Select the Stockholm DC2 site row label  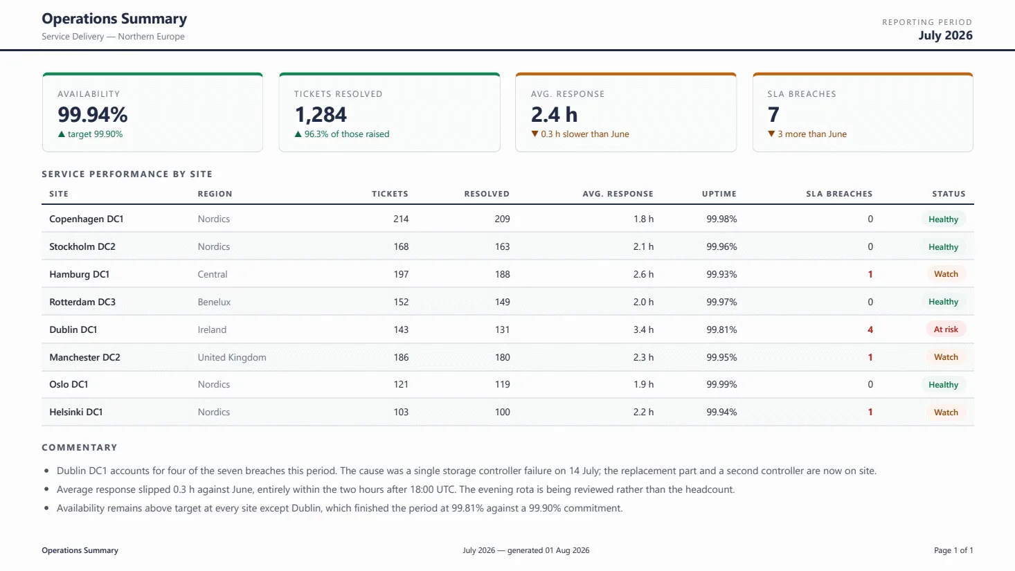[82, 246]
